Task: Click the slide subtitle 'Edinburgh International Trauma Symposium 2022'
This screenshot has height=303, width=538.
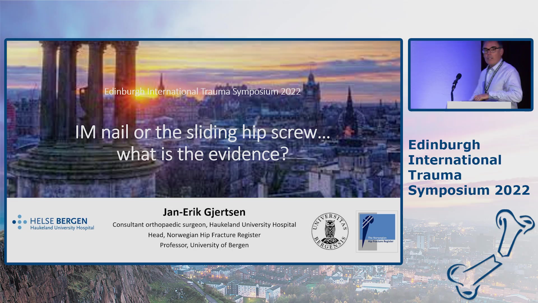Action: [x=202, y=91]
